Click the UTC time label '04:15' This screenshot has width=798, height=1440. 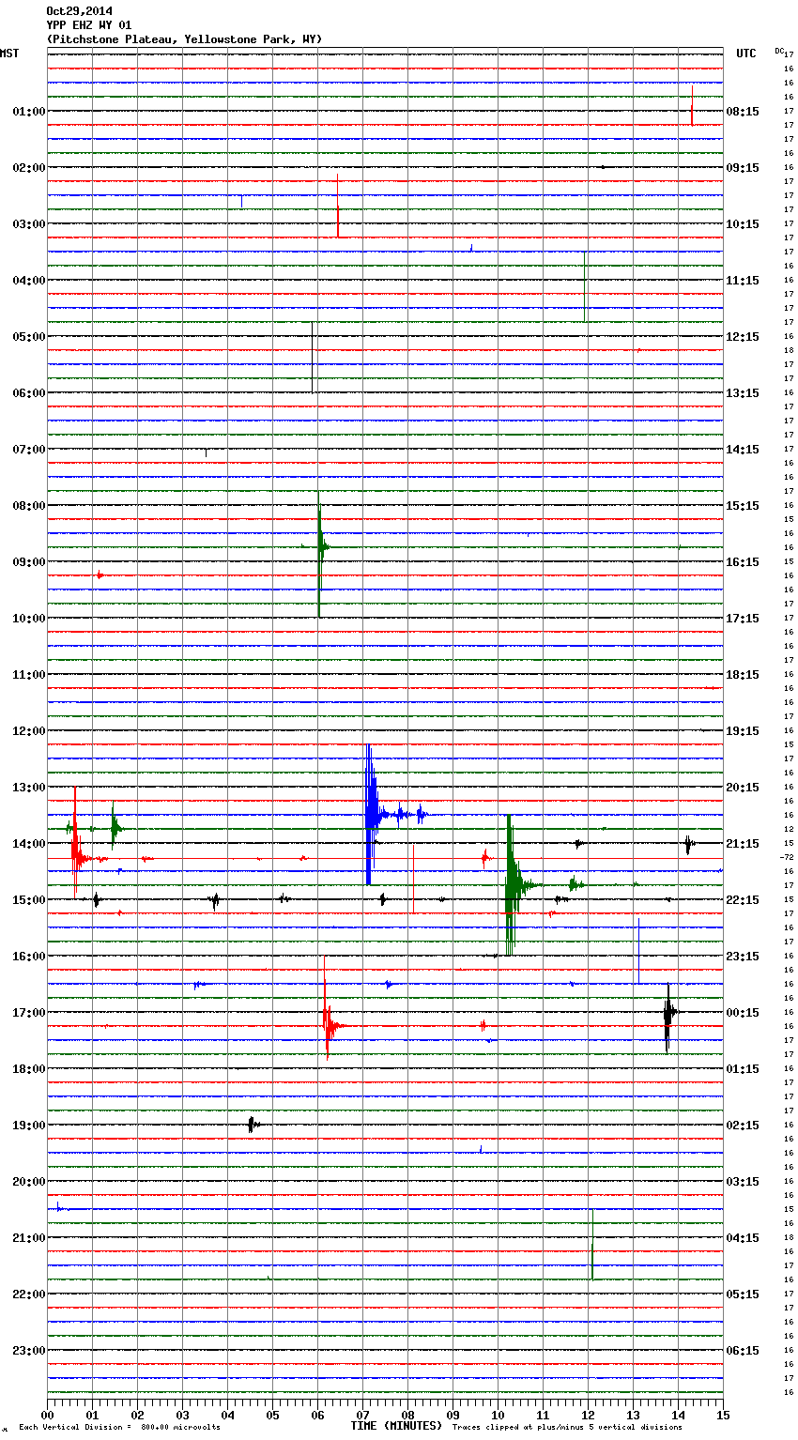[743, 1238]
